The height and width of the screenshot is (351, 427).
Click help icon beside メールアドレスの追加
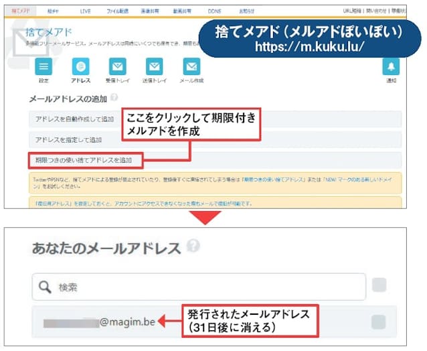coord(114,97)
